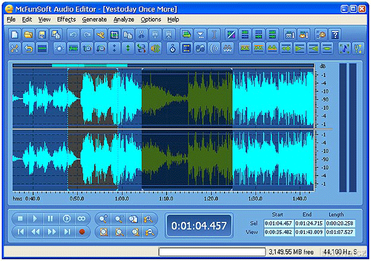Click the selection Start time field
Viewport: 371px width, 261px height.
(279, 223)
